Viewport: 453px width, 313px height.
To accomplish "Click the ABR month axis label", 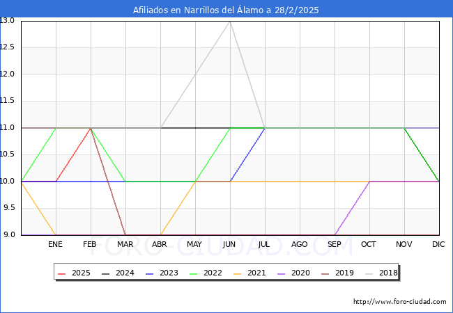I will (160, 244).
